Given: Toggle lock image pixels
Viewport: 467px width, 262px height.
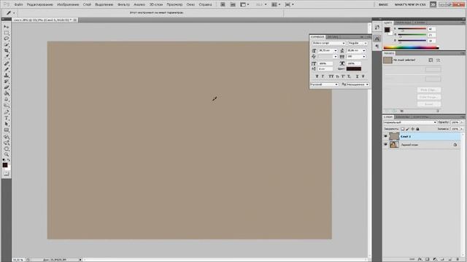Looking at the screenshot, I should [407, 129].
